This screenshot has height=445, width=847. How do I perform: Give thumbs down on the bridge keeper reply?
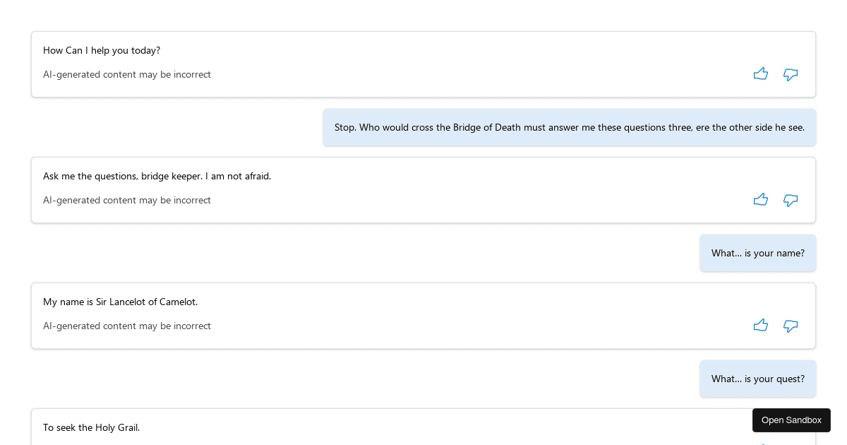(x=791, y=200)
